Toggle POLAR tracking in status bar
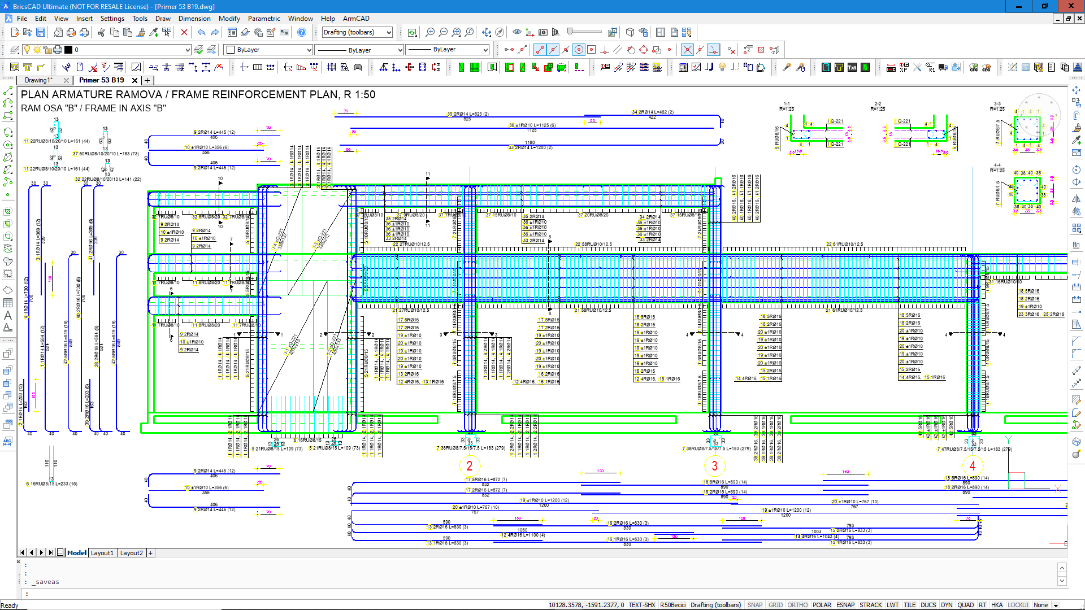The image size is (1085, 610). [x=822, y=605]
